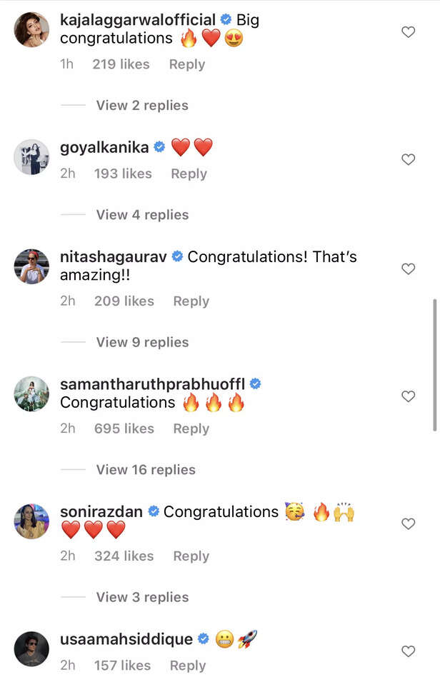Tap heart on nitashagaurav's comment
This screenshot has width=440, height=687.
408,269
